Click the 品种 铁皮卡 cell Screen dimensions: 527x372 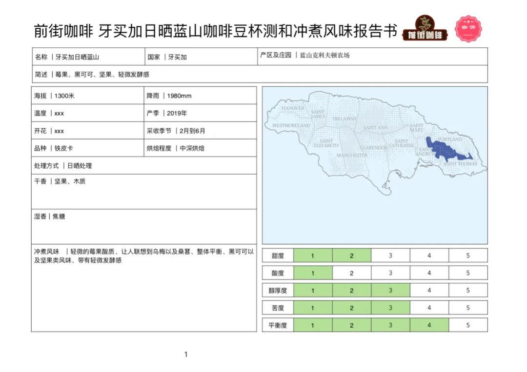coord(88,148)
